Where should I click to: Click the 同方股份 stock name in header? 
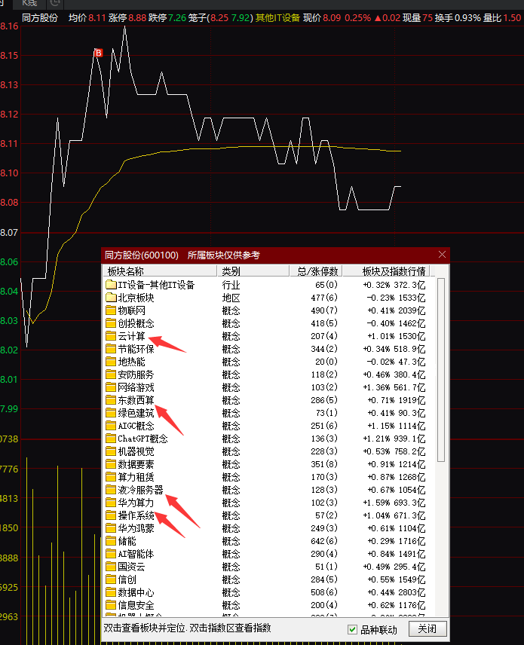(40, 18)
